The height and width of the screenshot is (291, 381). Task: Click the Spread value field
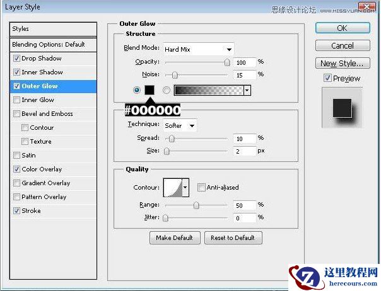pyautogui.click(x=245, y=139)
